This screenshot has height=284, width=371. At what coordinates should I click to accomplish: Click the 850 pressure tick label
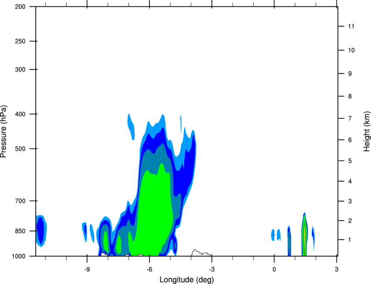pyautogui.click(x=20, y=231)
